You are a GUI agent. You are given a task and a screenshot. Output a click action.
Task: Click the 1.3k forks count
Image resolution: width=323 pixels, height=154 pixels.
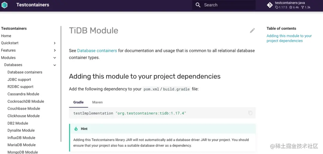[x=306, y=7]
